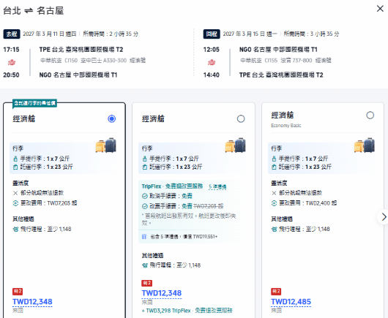Screen dimensions: 388x318
Task: Click the China Airlines logo for outbound flight
Action: click(12, 62)
